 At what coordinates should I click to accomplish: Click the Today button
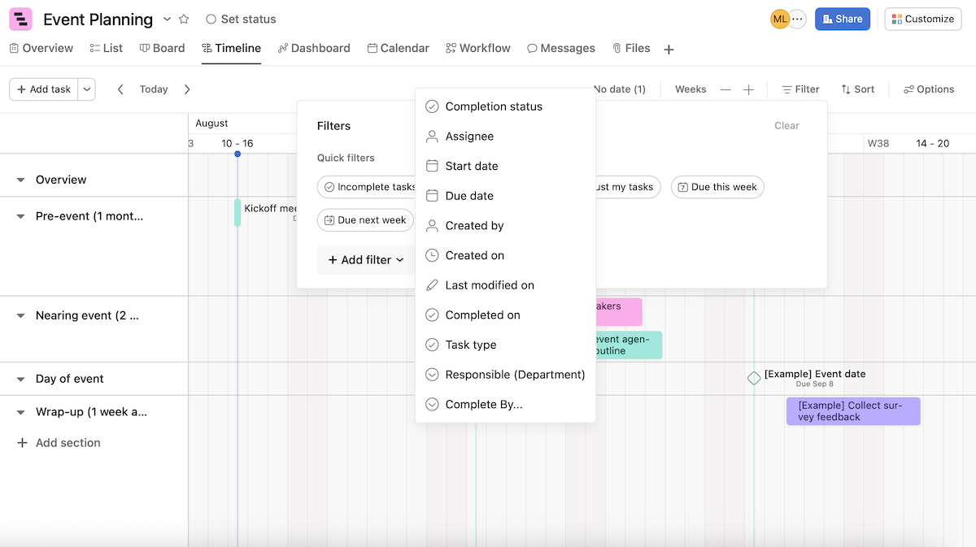point(153,89)
